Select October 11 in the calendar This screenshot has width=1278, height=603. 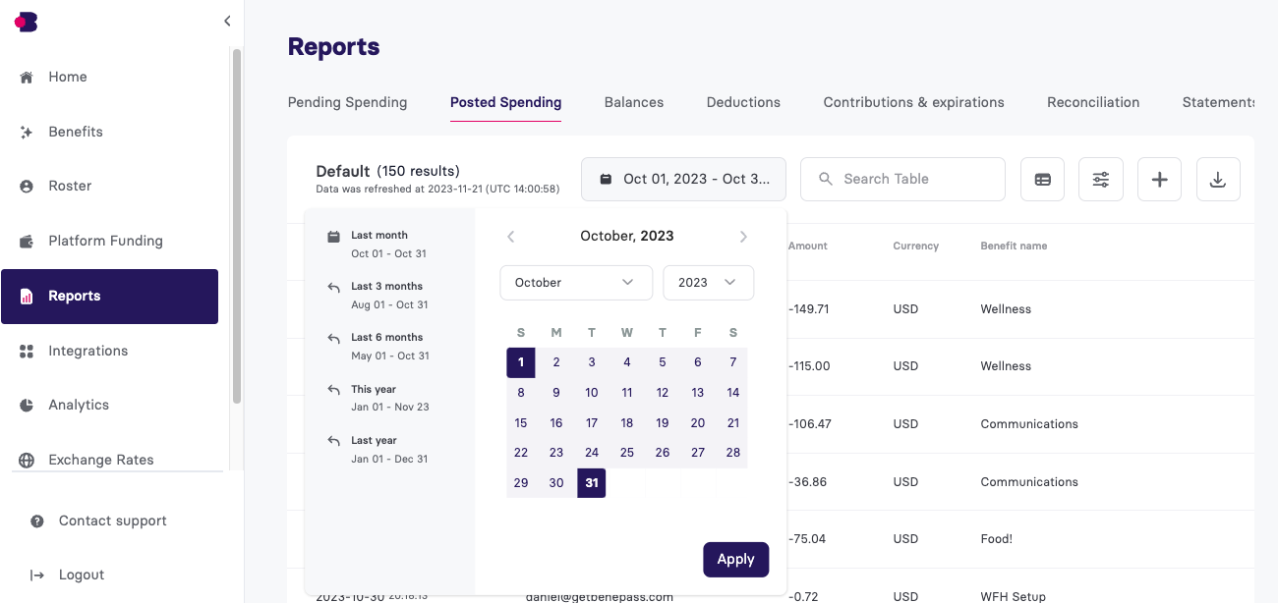(x=627, y=393)
